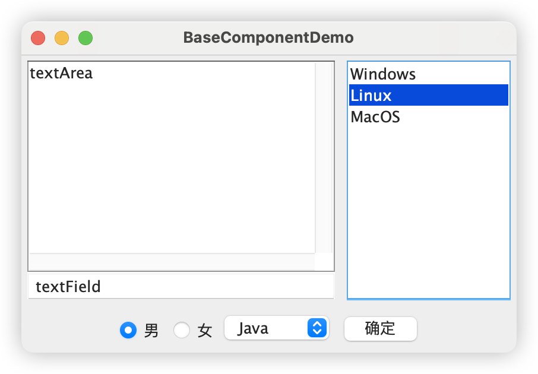
Task: Click the BaseComponentDemo title bar text
Action: coord(268,38)
